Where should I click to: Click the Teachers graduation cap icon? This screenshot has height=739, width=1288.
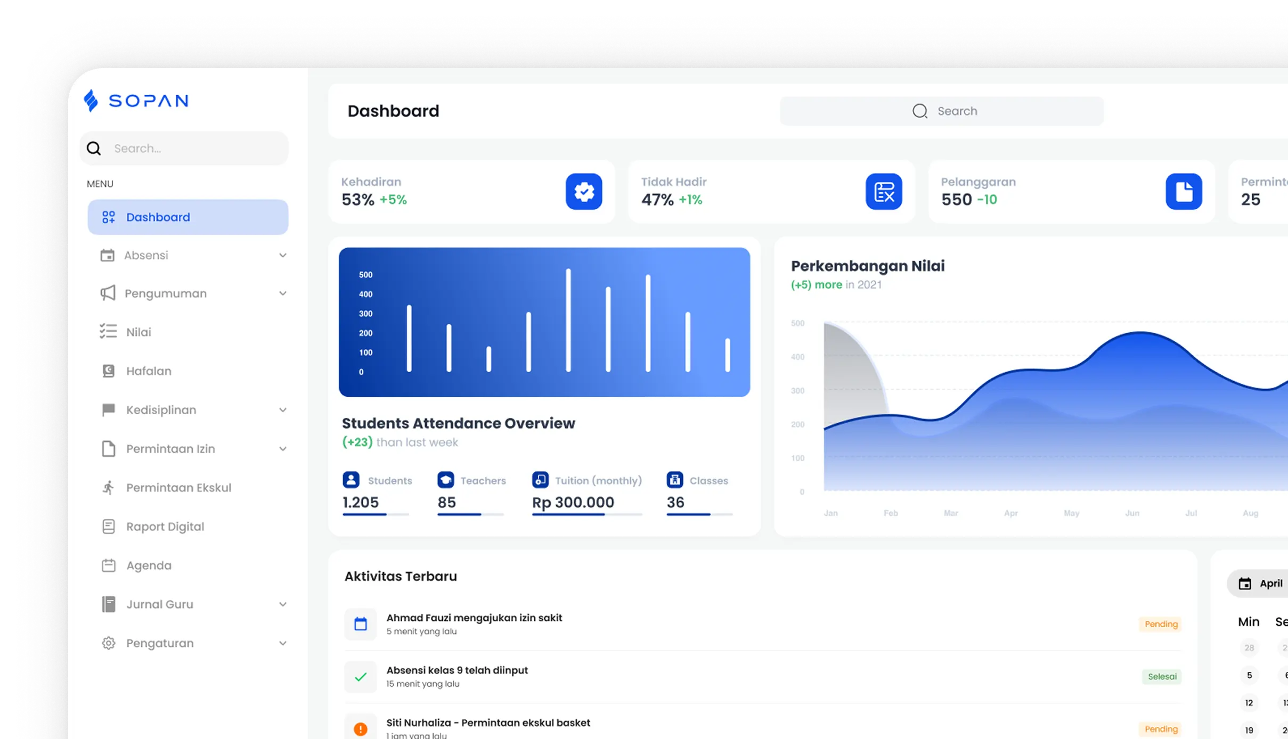pos(446,480)
